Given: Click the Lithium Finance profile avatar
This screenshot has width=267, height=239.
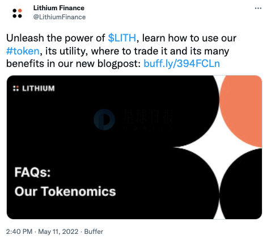Looking at the screenshot, I should pos(17,13).
